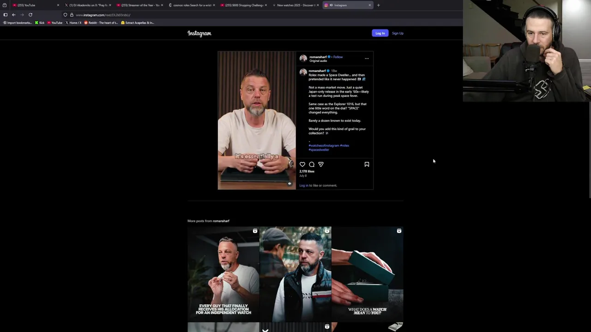
Task: Click the padlock site info icon
Action: click(x=72, y=15)
